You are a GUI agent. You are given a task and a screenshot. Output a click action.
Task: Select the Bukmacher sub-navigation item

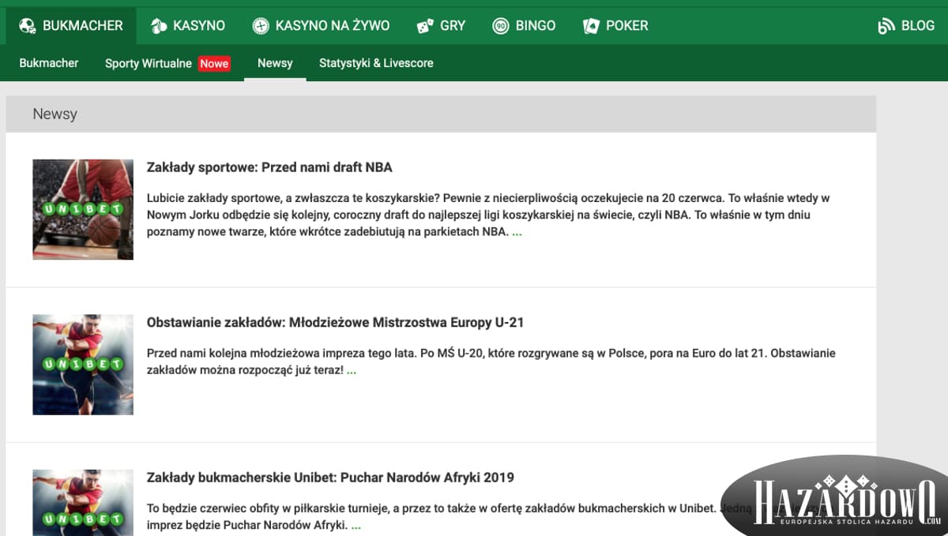coord(49,63)
